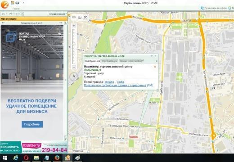Click the ruler measurement icon on map toolbar
Image resolution: width=234 pixels, height=162 pixels.
point(74,18)
